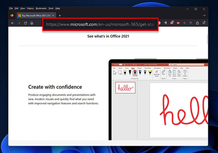
Task: Click the 'Create with confidence' heading
Action: [55, 87]
